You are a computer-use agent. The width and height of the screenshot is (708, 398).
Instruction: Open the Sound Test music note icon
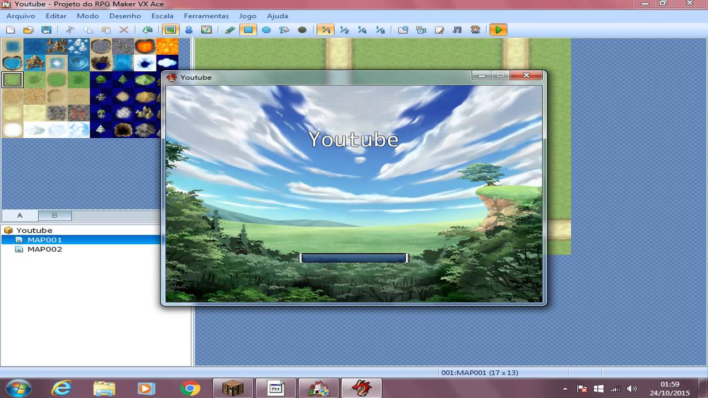click(x=457, y=30)
